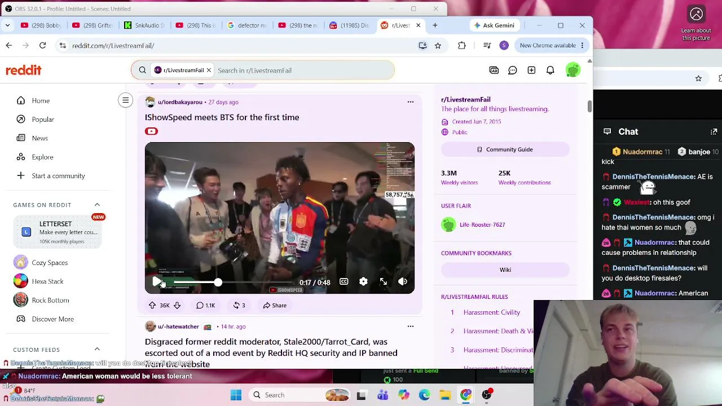Go to the Reddit logo home
722x406 pixels.
(x=24, y=70)
